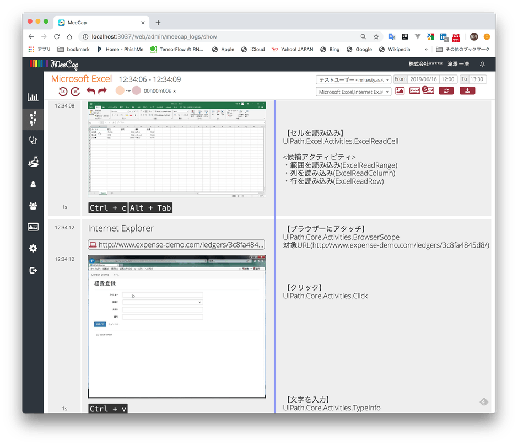Click the Excel screenshot thumbnail
Viewport: 518px width, 445px height.
(x=176, y=149)
